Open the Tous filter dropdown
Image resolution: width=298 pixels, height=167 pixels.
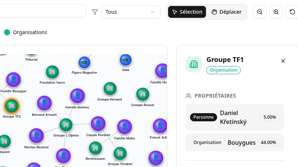click(x=130, y=12)
